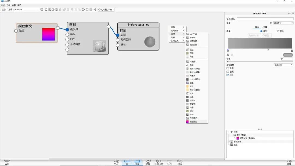Select 颜色渐变 (漫反射) in the node tree
Screen dimensions: 295x166
[x=246, y=138]
